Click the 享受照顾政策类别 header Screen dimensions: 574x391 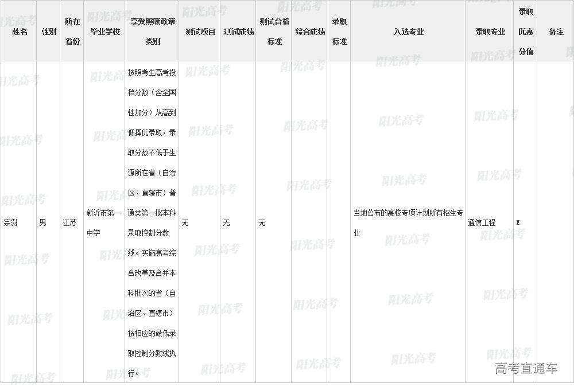click(152, 32)
